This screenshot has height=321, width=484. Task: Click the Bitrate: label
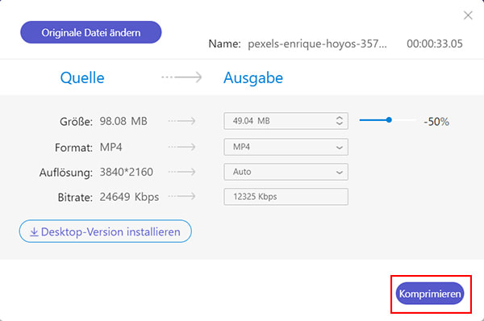[x=75, y=198]
